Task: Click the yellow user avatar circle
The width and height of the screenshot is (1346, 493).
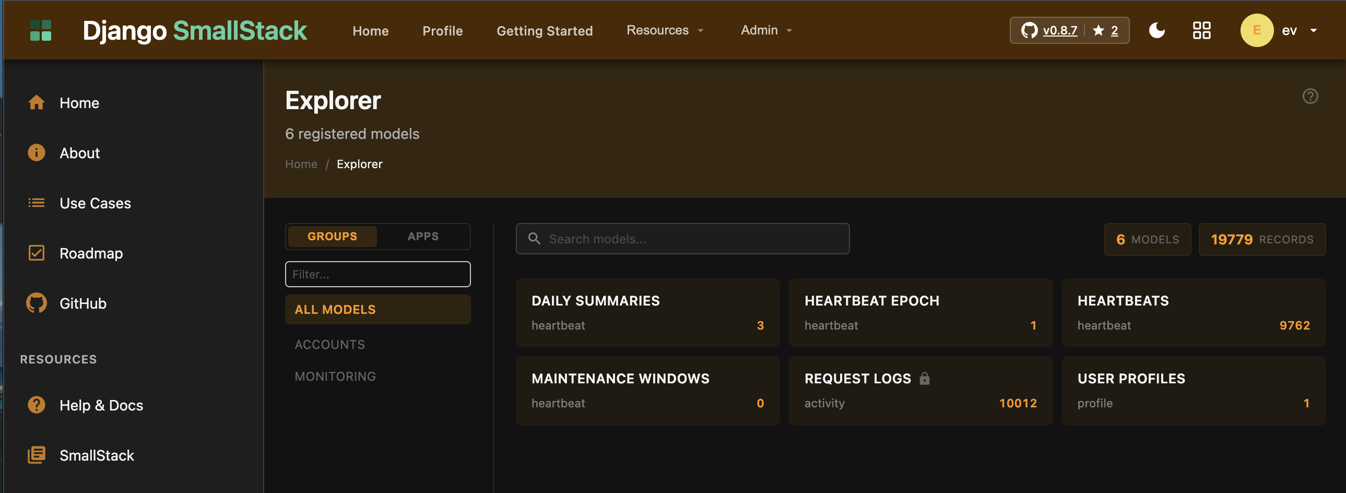Action: pos(1257,30)
